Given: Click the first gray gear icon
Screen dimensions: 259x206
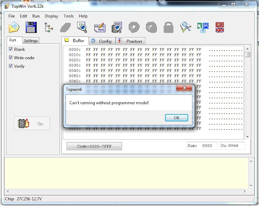Looking at the screenshot, I should click(134, 27).
